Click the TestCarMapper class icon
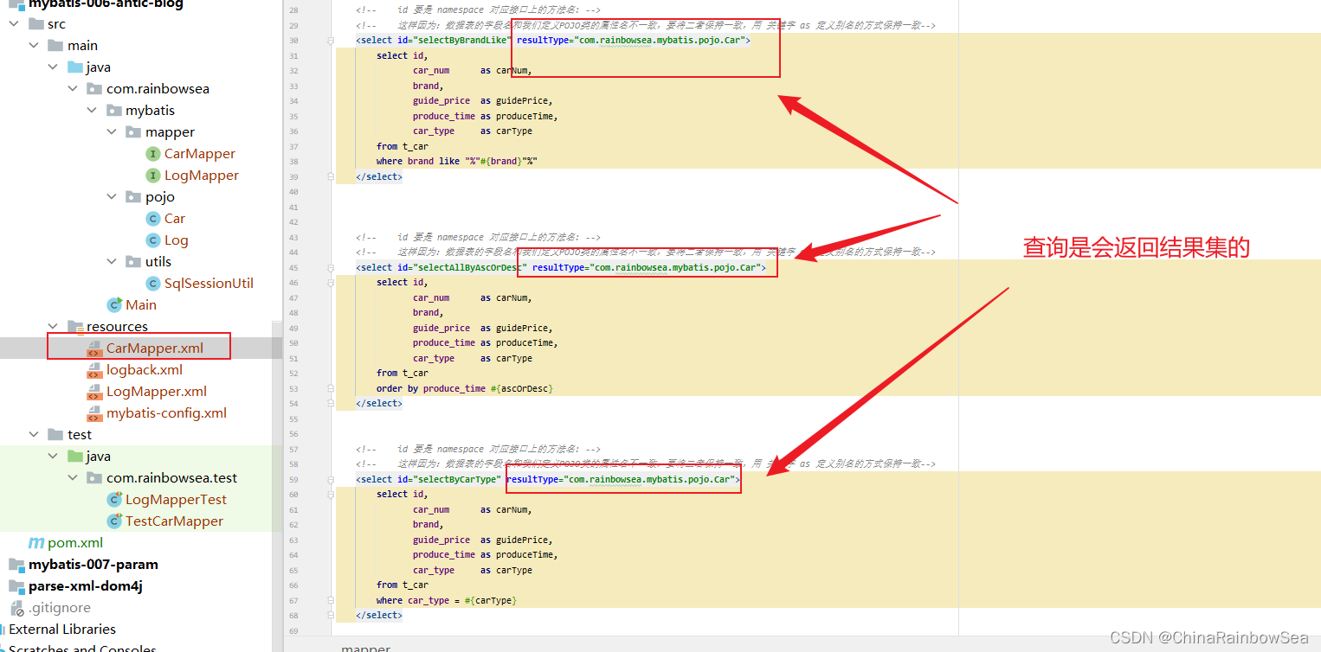This screenshot has width=1321, height=652. tap(114, 521)
